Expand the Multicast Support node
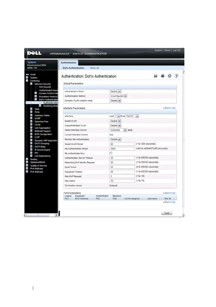This screenshot has width=216, height=307. click(31, 131)
